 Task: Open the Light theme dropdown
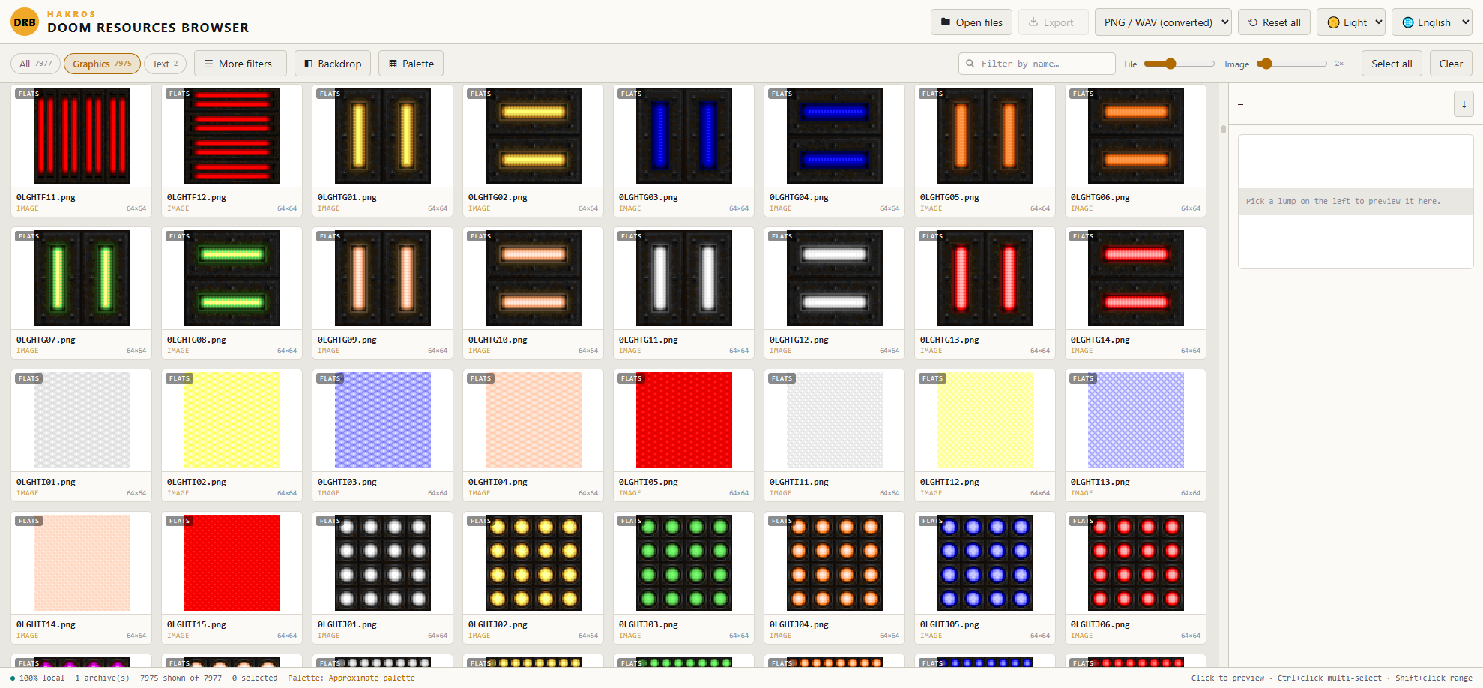pyautogui.click(x=1351, y=22)
